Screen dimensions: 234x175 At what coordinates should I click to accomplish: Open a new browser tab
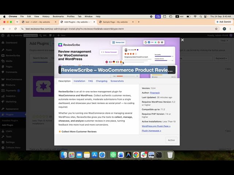pos(139,22)
